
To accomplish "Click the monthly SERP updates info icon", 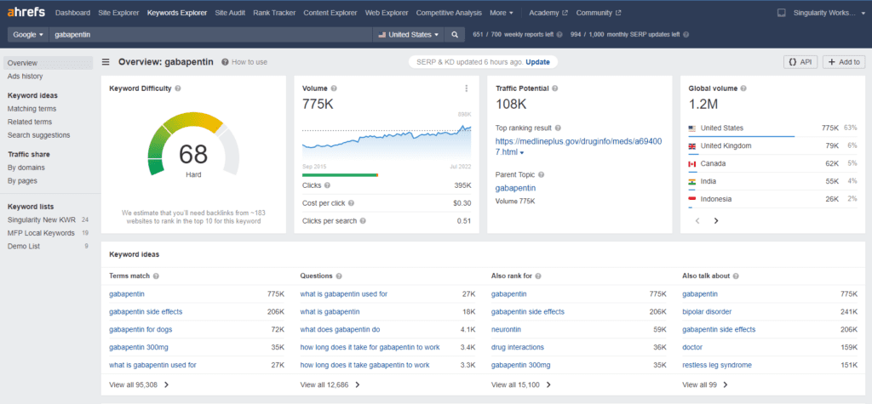I will 686,35.
